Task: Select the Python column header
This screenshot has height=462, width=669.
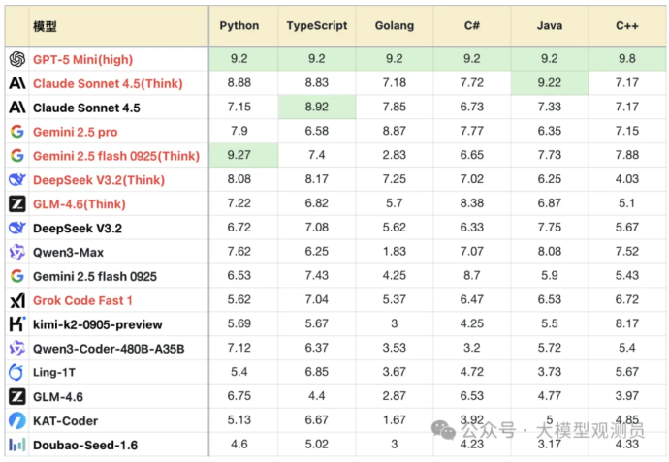Action: pyautogui.click(x=239, y=26)
